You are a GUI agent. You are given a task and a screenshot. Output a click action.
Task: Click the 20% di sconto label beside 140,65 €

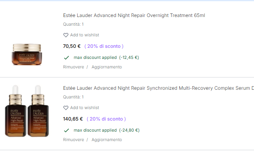[106, 119]
